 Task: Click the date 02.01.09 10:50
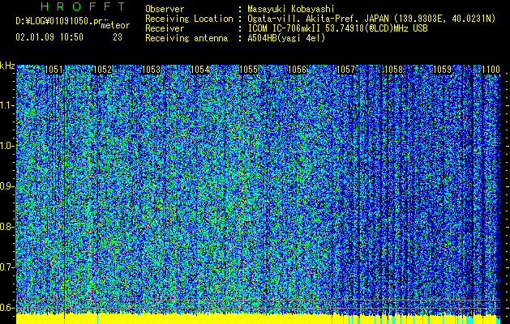pyautogui.click(x=49, y=37)
